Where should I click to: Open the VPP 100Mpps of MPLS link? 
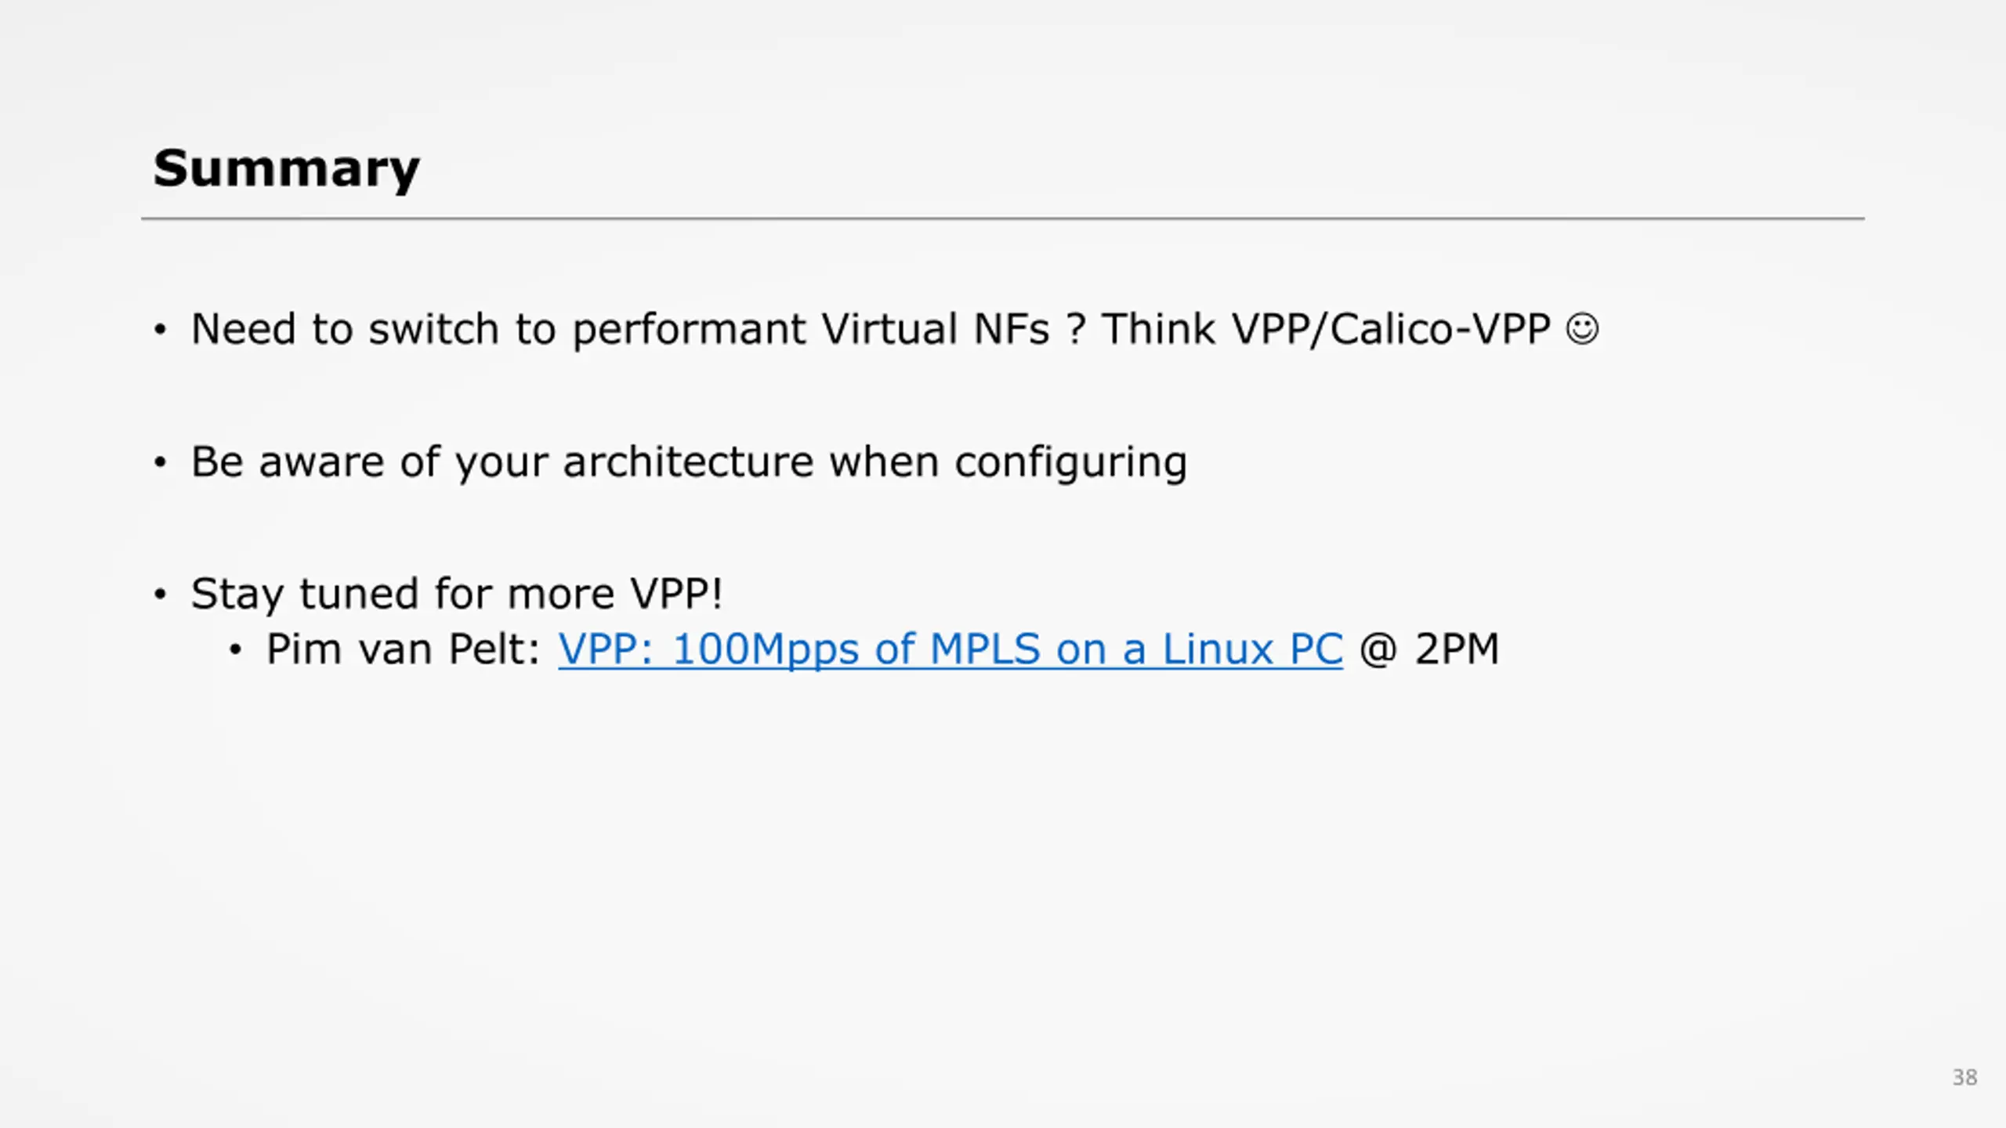pos(950,649)
